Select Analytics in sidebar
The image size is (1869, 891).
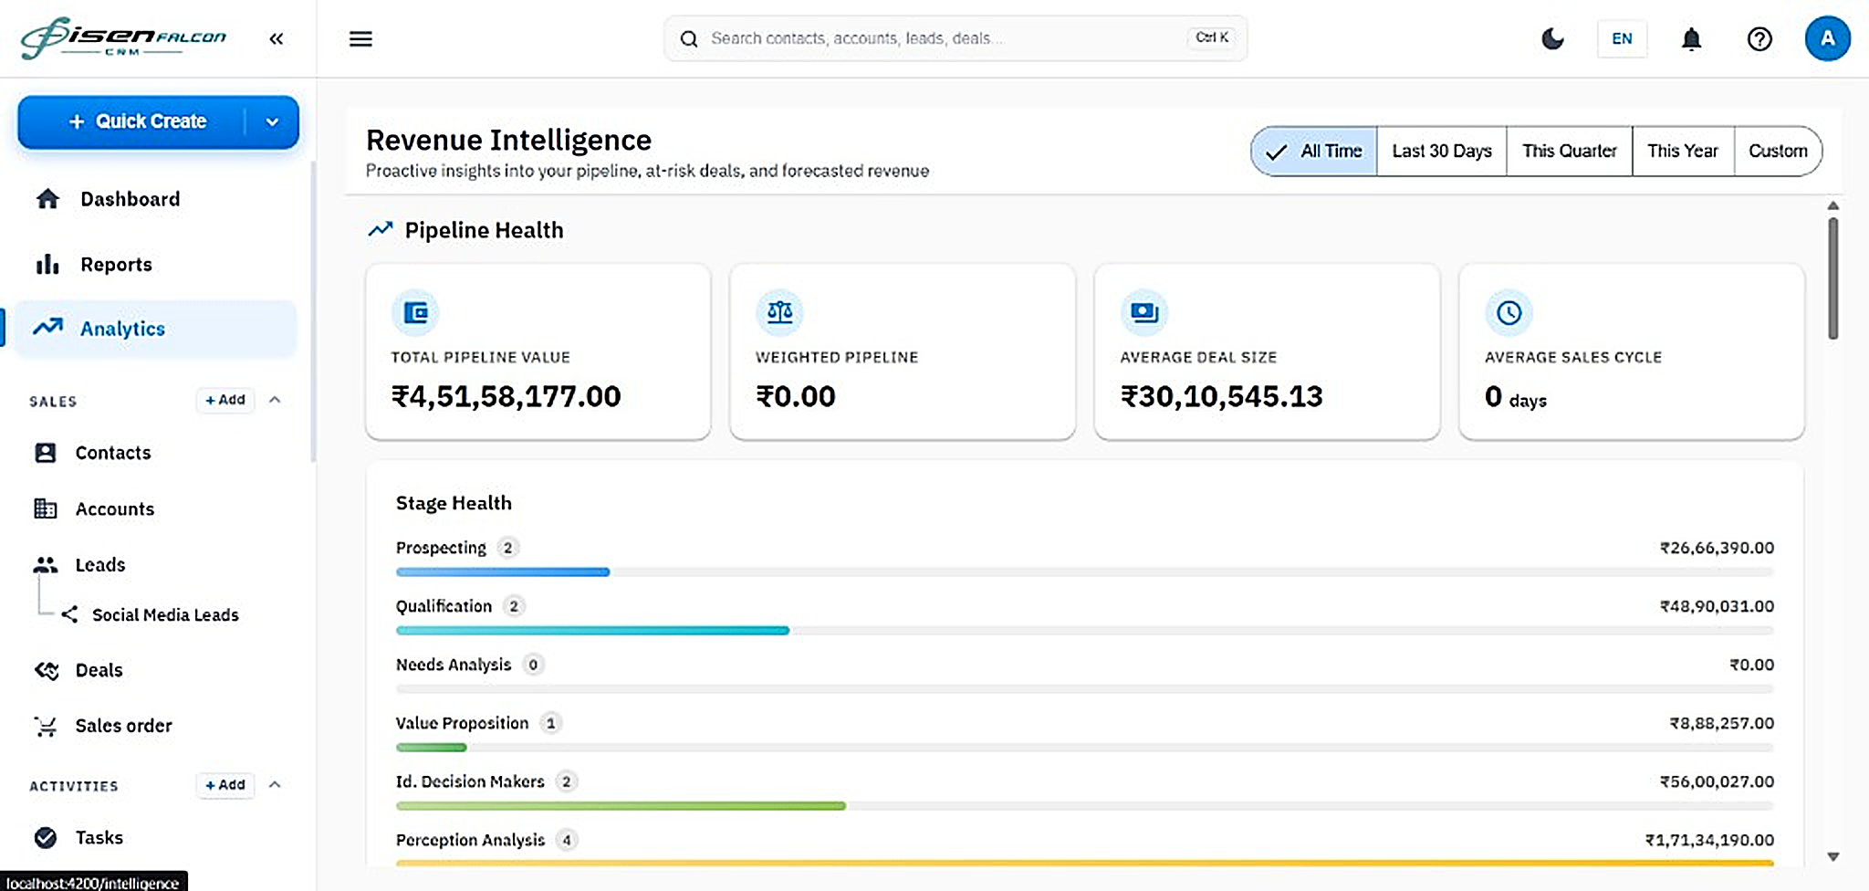tap(155, 329)
